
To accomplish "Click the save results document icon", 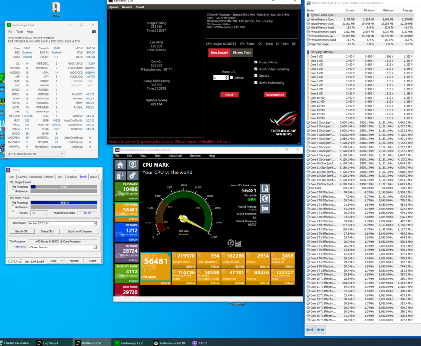I will tap(265, 188).
